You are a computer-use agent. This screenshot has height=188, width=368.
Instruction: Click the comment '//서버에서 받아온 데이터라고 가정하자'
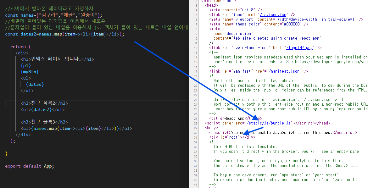point(49,9)
